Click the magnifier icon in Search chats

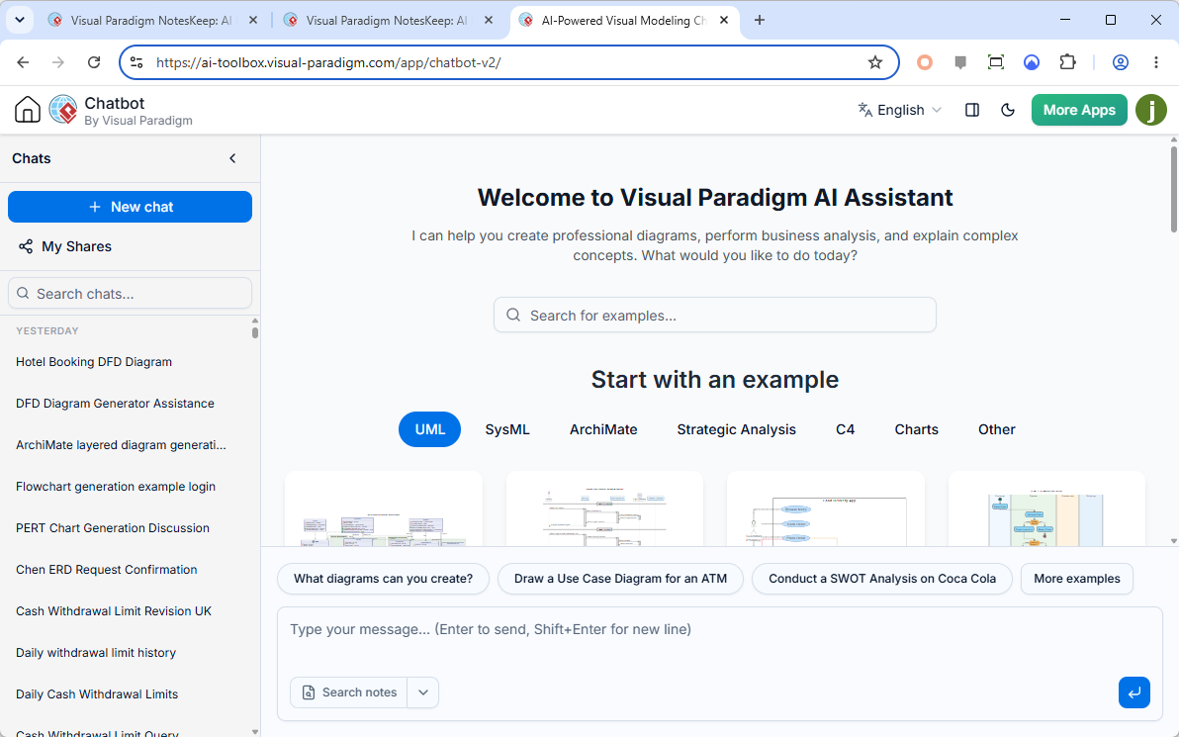click(24, 293)
